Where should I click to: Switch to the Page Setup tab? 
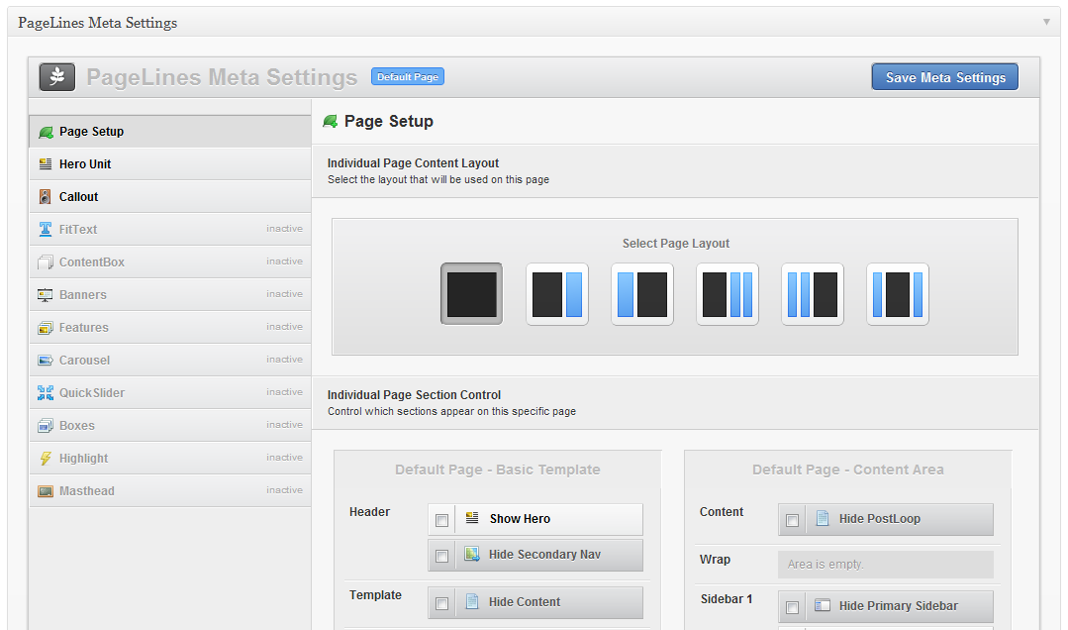point(91,132)
